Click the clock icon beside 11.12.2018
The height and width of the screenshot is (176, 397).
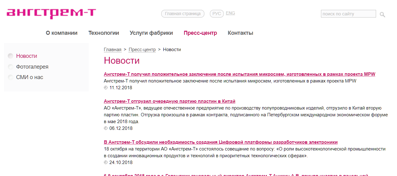[x=106, y=88]
